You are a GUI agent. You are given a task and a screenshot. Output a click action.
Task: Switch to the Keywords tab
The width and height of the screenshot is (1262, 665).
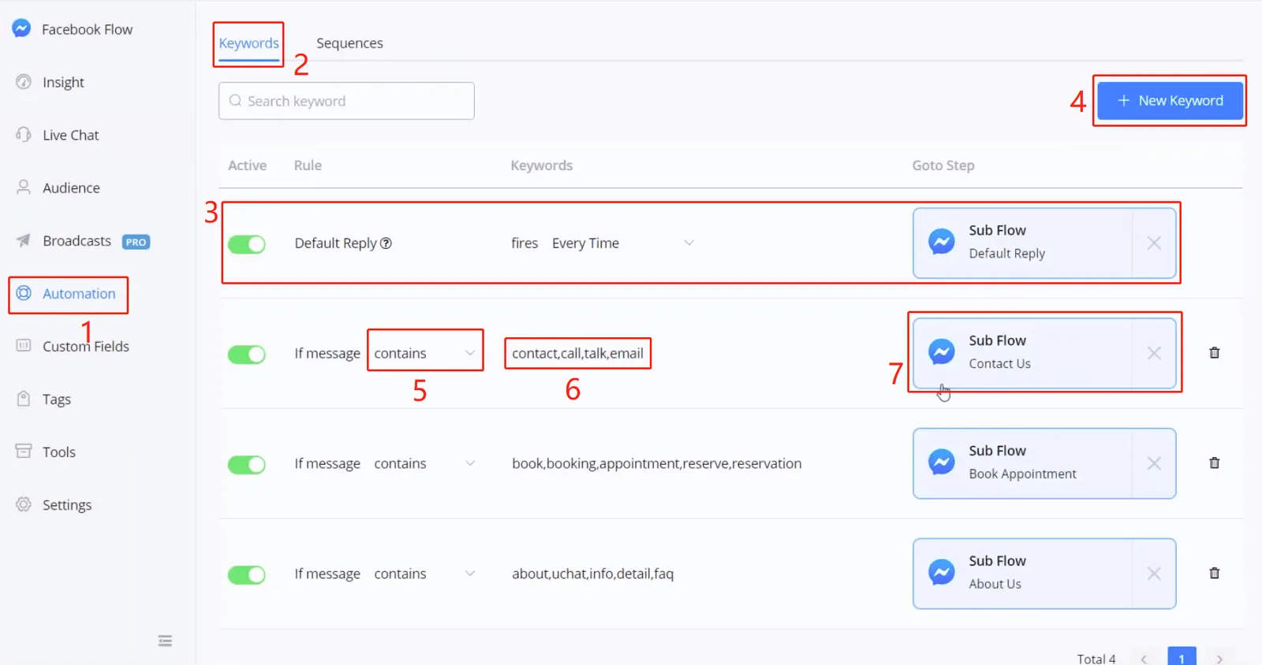(x=248, y=43)
